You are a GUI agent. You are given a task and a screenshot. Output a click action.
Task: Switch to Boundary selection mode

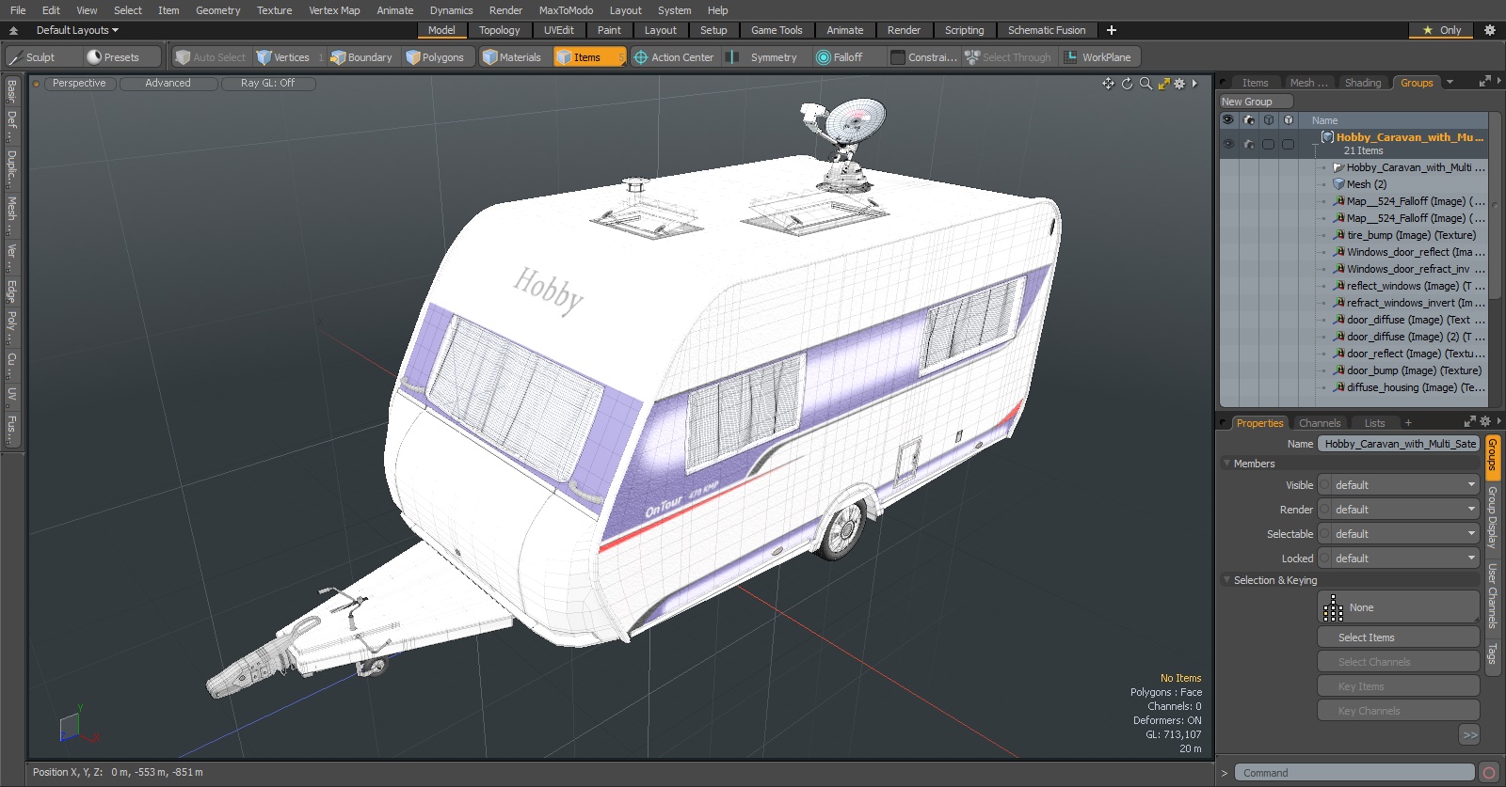(x=361, y=57)
